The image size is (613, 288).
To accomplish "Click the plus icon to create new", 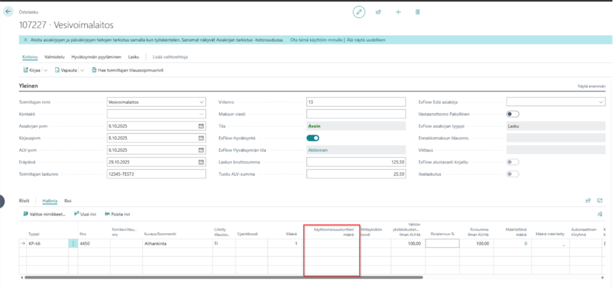I will click(398, 12).
